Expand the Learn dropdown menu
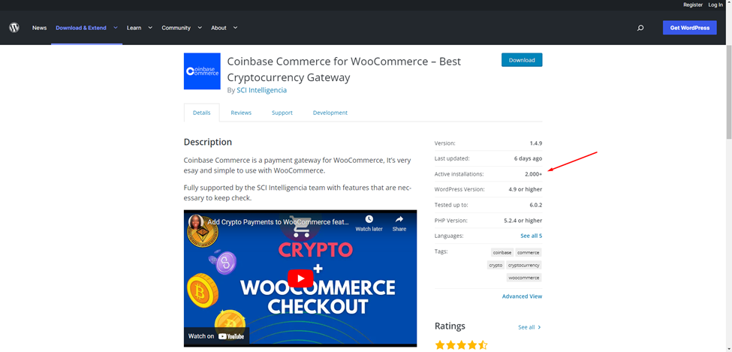 click(x=140, y=28)
